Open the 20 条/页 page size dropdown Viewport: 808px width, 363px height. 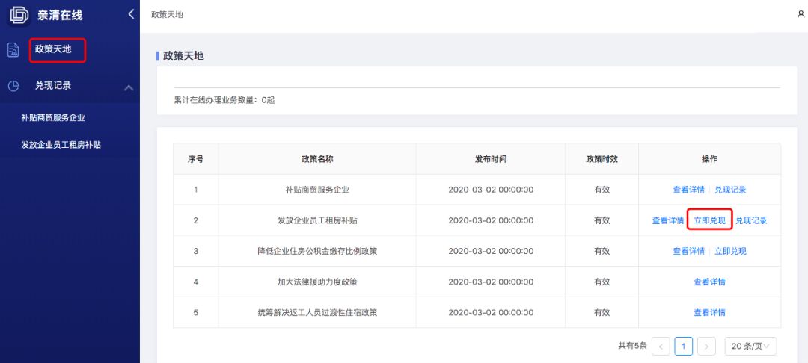pos(750,346)
